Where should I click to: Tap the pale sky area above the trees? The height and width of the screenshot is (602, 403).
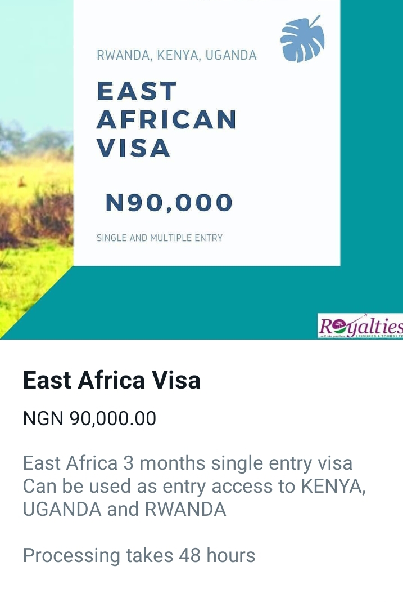pyautogui.click(x=37, y=57)
